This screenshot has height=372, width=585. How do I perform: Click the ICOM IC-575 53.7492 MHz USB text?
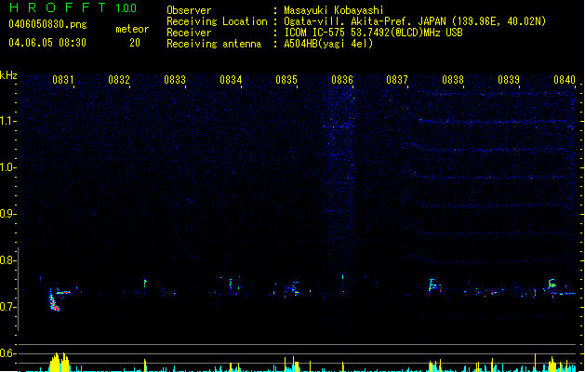(x=373, y=33)
